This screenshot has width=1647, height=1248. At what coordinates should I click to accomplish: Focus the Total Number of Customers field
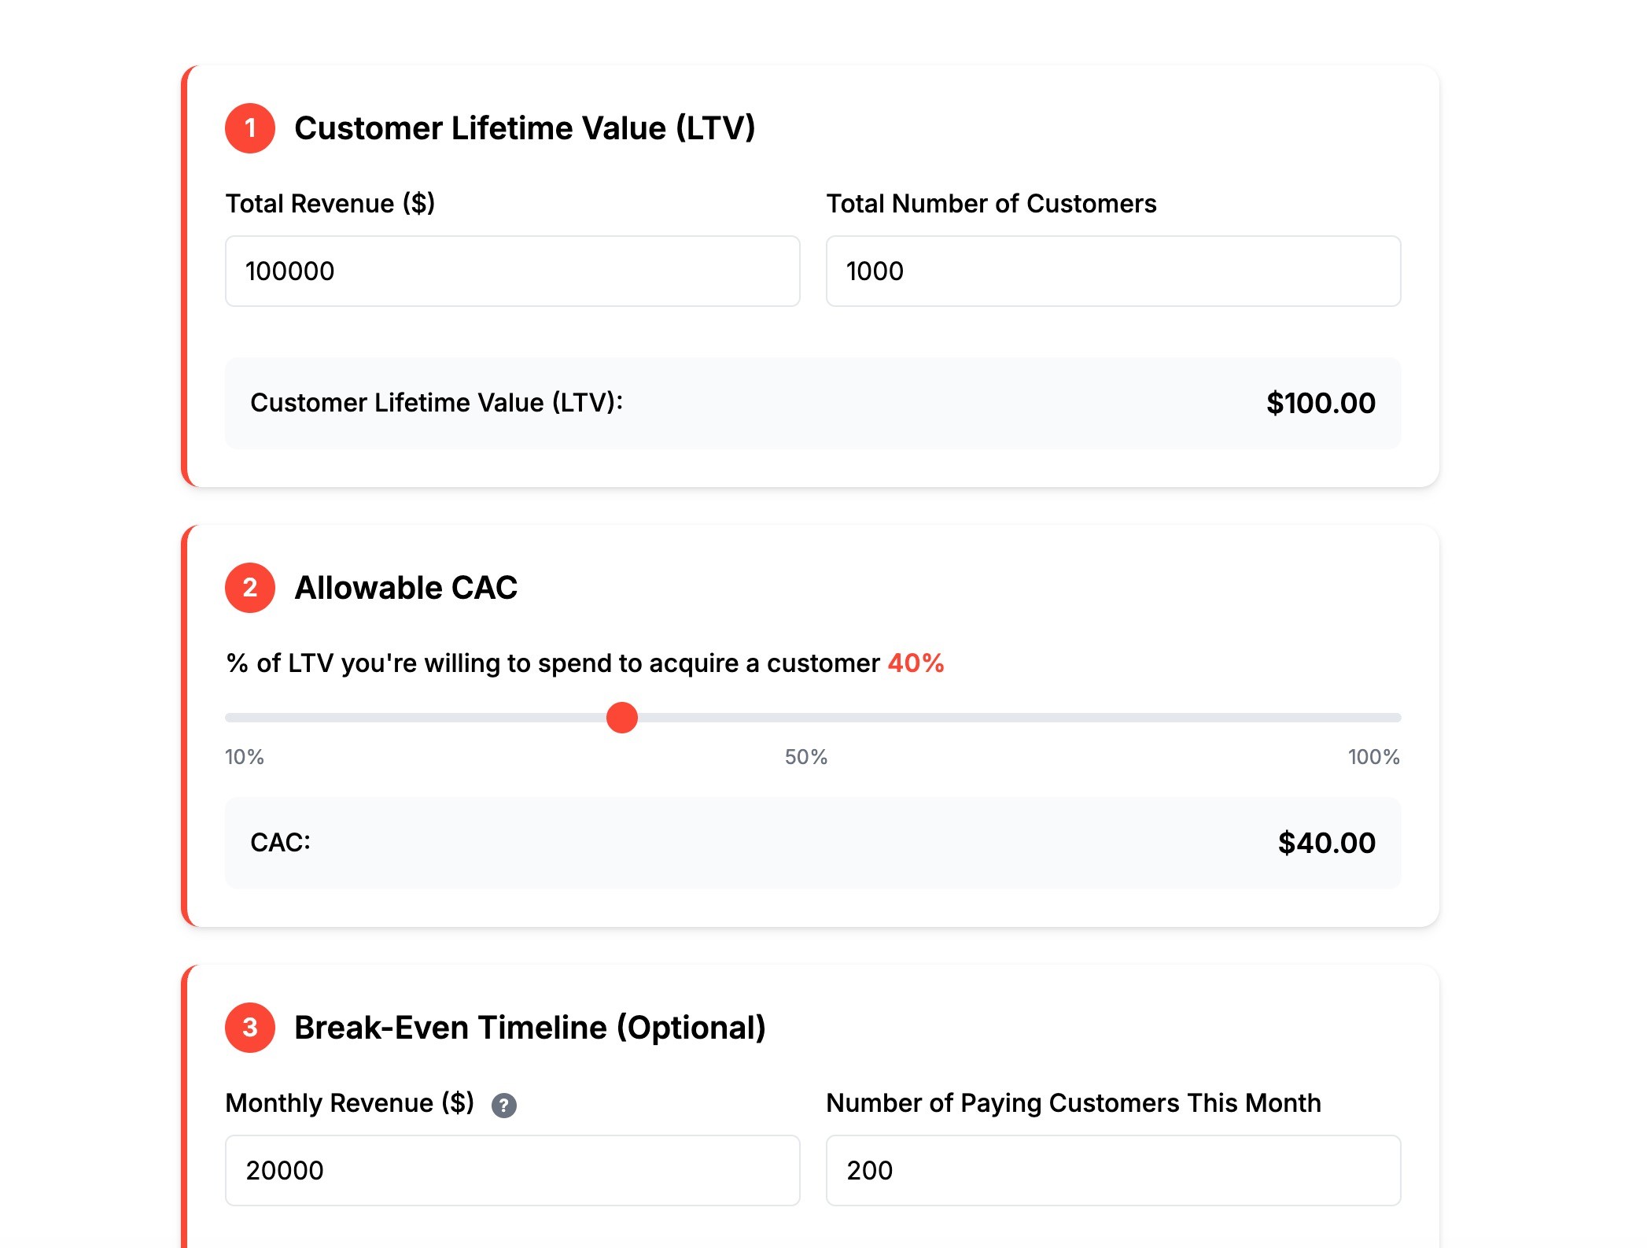click(1114, 271)
